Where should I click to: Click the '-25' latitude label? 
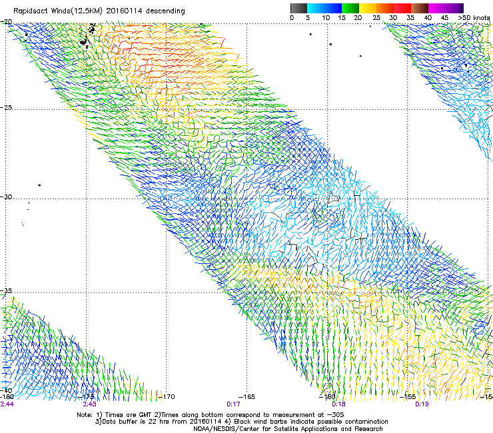tap(6, 107)
